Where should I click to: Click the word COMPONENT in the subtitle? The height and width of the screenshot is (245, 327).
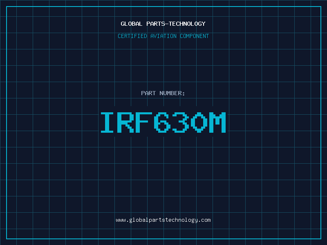pos(195,36)
